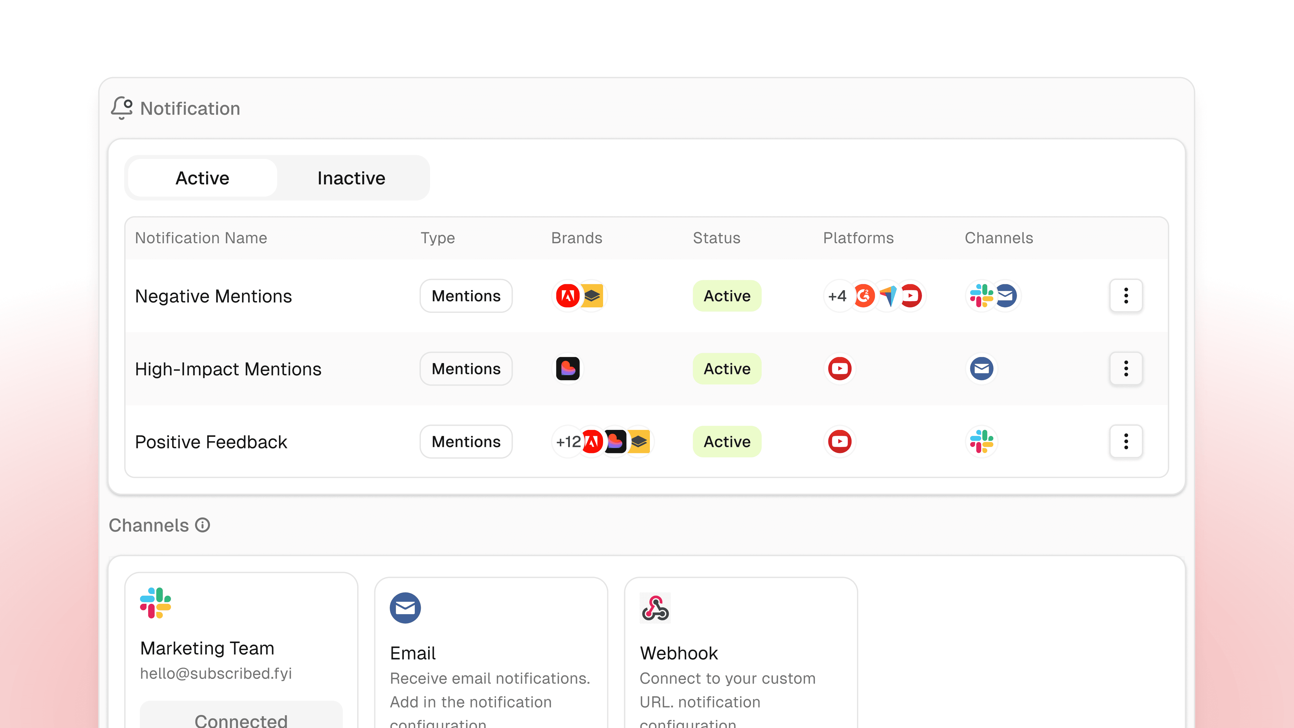Click the Active status badge for Negative Mentions
1294x728 pixels.
click(727, 296)
